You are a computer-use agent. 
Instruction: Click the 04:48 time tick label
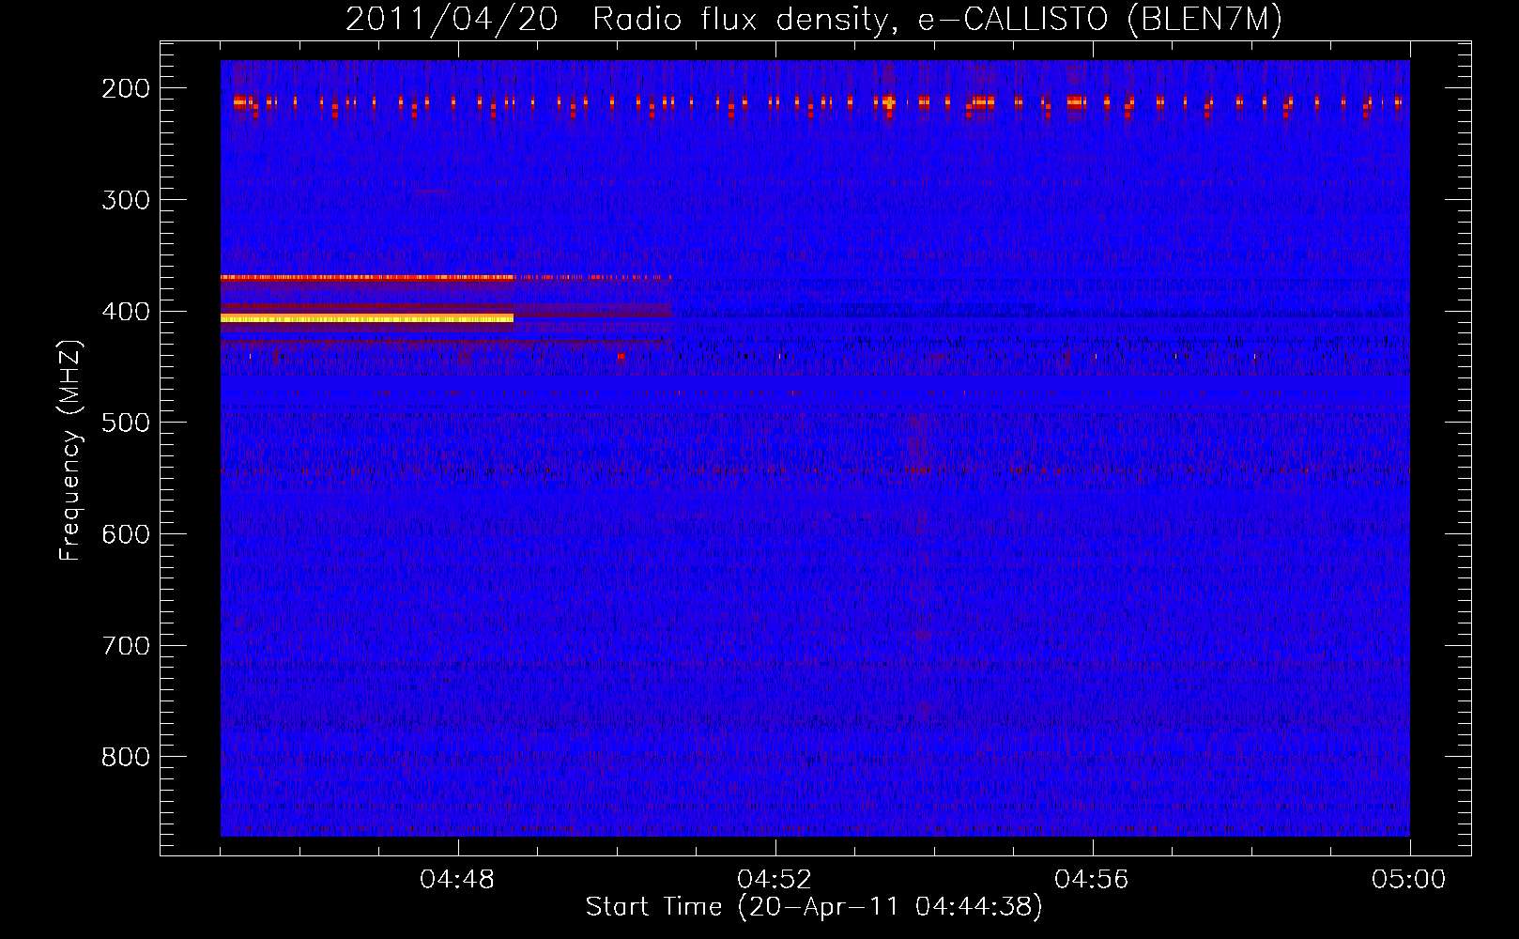(x=457, y=880)
